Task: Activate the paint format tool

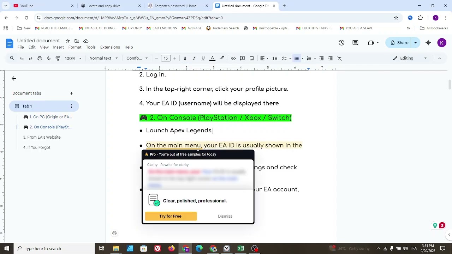Action: (58, 58)
